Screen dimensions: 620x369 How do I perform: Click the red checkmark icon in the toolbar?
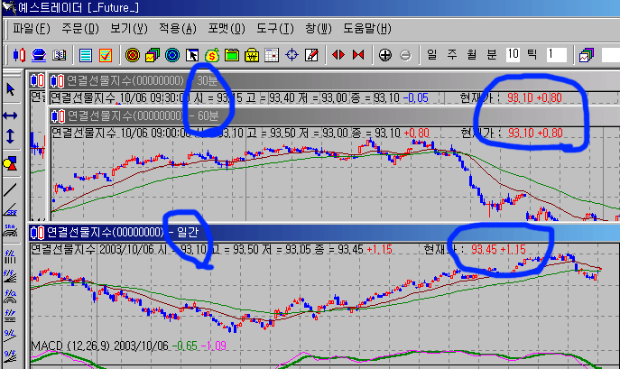coord(106,55)
